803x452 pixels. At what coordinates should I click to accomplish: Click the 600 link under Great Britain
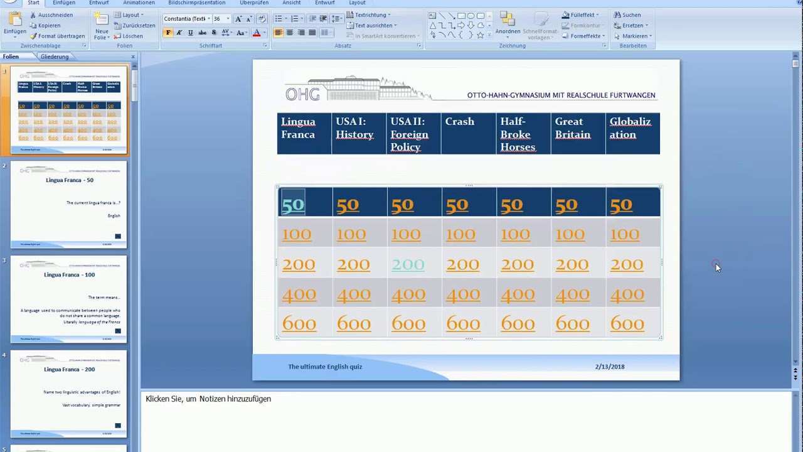(x=572, y=324)
